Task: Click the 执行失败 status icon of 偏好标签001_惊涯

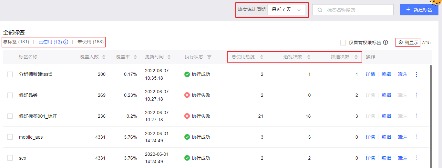Action: pyautogui.click(x=187, y=116)
